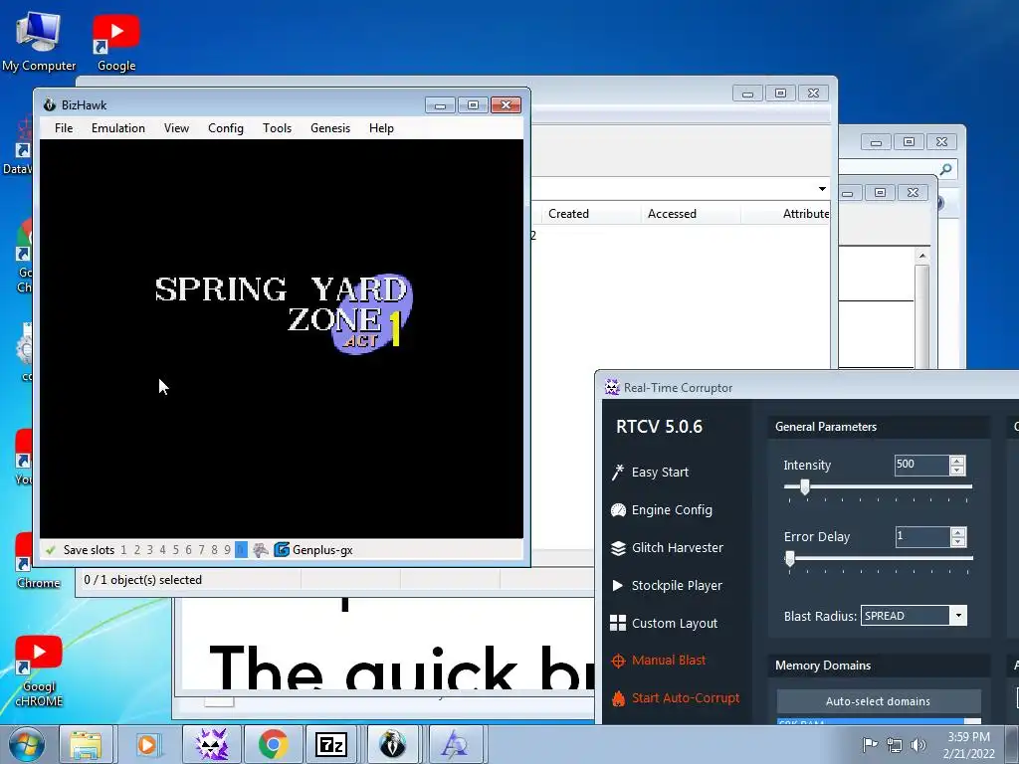1019x764 pixels.
Task: Click Auto-select domains button
Action: point(878,701)
